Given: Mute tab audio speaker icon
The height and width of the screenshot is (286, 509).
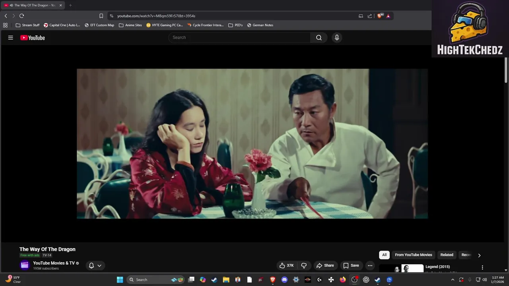Looking at the screenshot, I should pyautogui.click(x=11, y=5).
